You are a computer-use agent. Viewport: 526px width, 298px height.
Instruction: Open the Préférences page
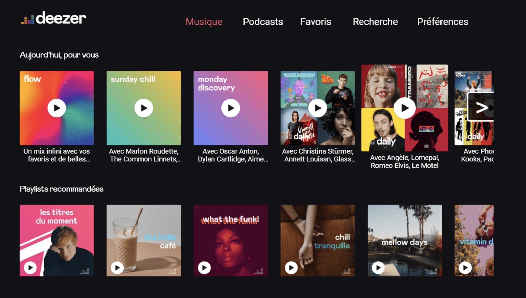pos(443,22)
